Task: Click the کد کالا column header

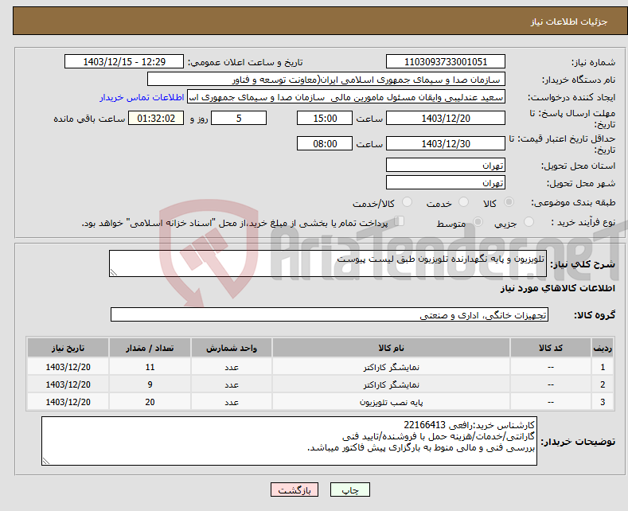Action: point(551,348)
